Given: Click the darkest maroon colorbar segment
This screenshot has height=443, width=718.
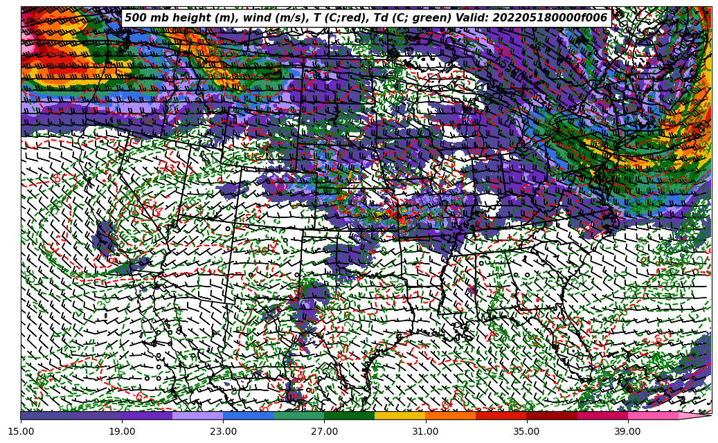Looking at the screenshot, I should 551,415.
